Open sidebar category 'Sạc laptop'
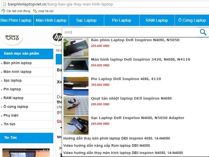The height and width of the screenshot is (157, 209). [26, 81]
